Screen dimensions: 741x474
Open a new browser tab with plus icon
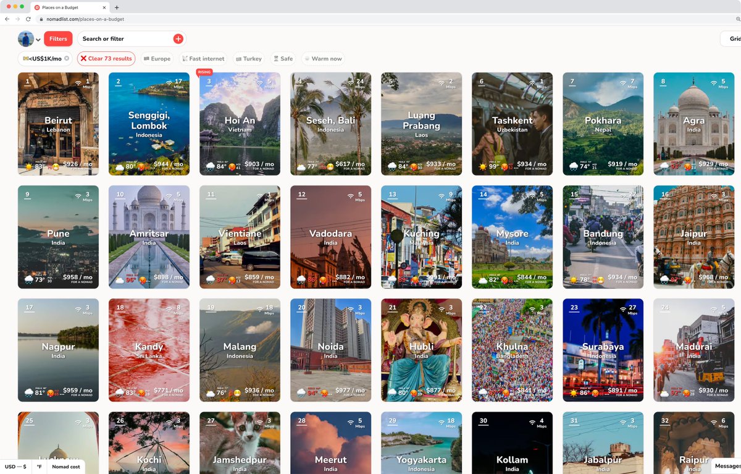pyautogui.click(x=117, y=7)
